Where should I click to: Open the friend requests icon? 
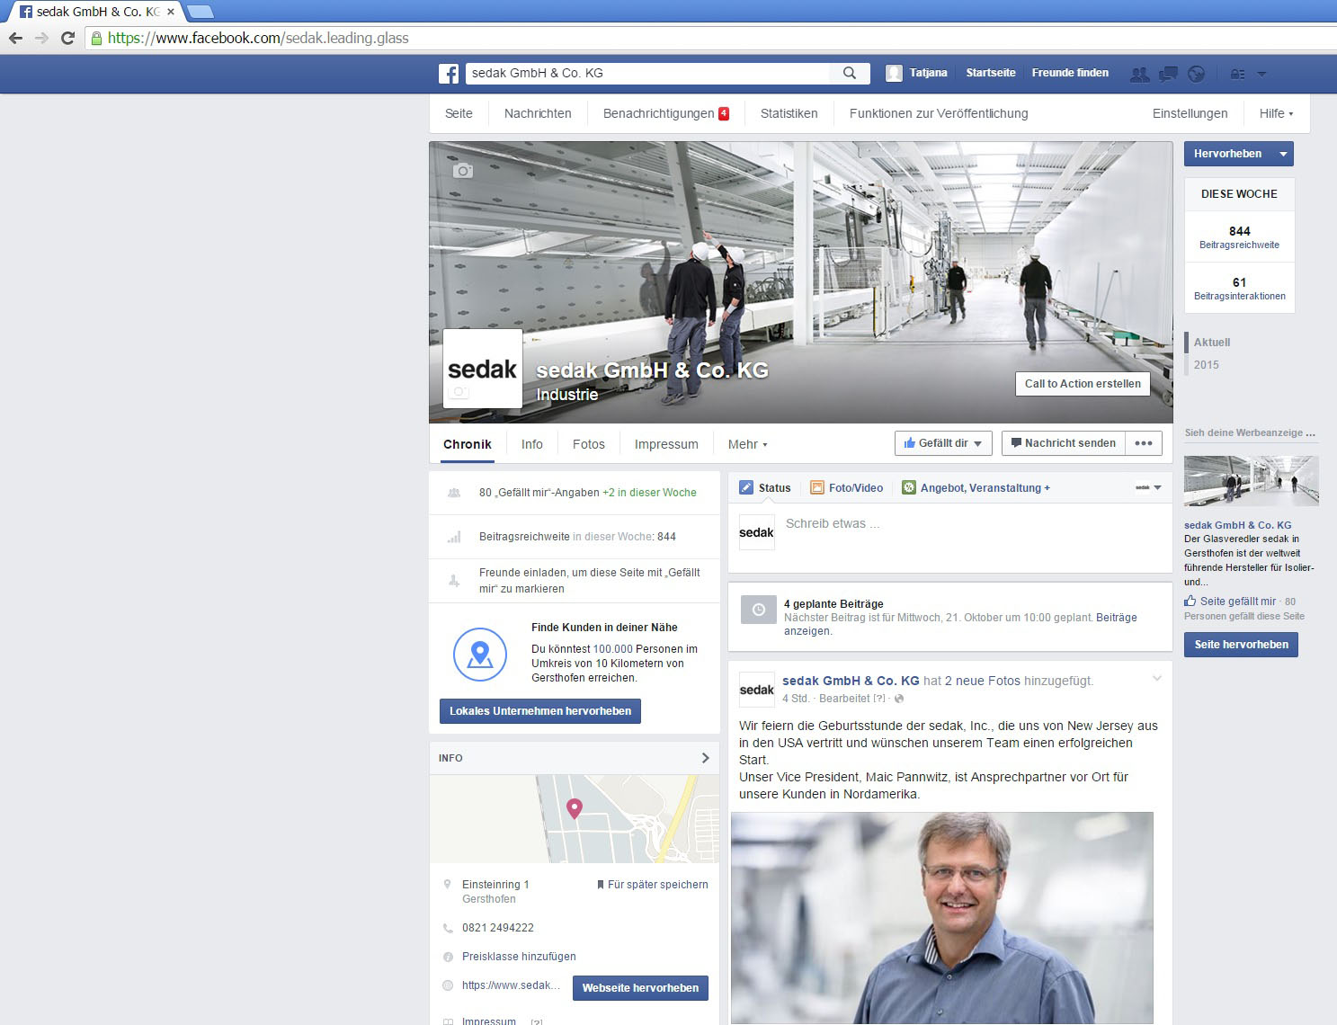tap(1139, 74)
